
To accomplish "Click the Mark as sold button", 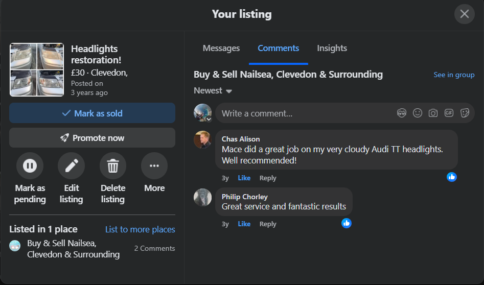I will [x=92, y=113].
